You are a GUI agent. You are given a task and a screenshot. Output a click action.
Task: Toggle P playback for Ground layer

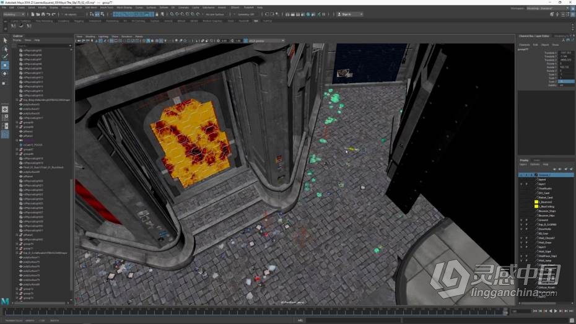pos(526,220)
